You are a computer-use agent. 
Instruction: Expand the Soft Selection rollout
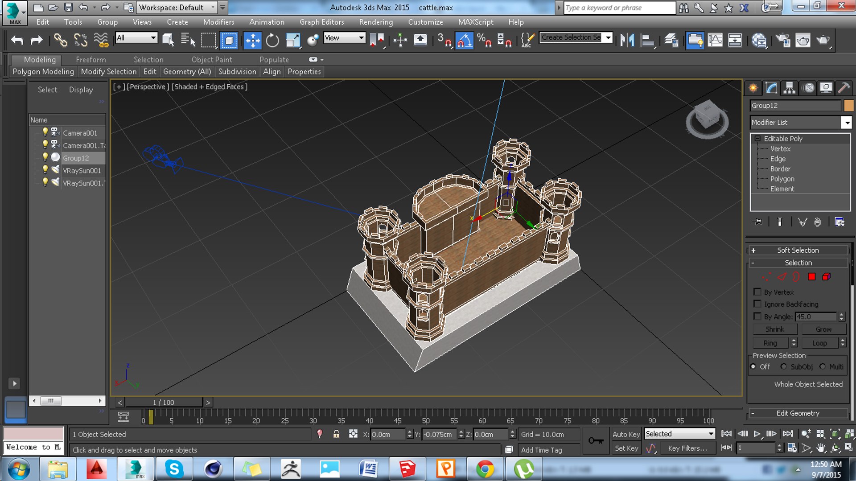tap(798, 250)
